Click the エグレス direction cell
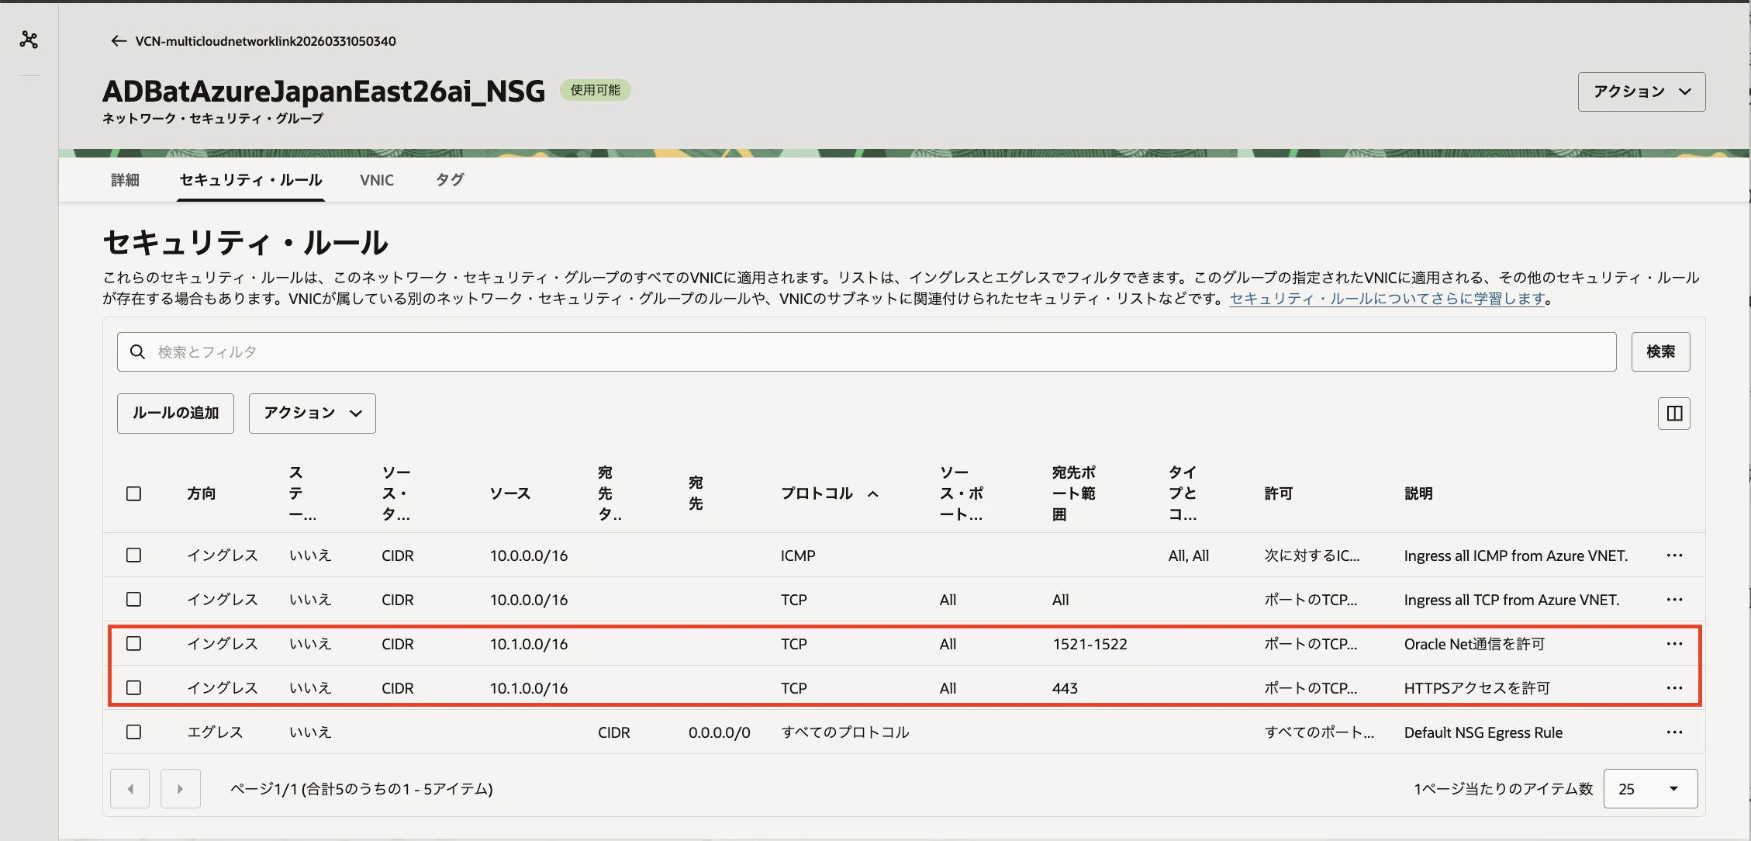This screenshot has width=1751, height=841. point(215,732)
